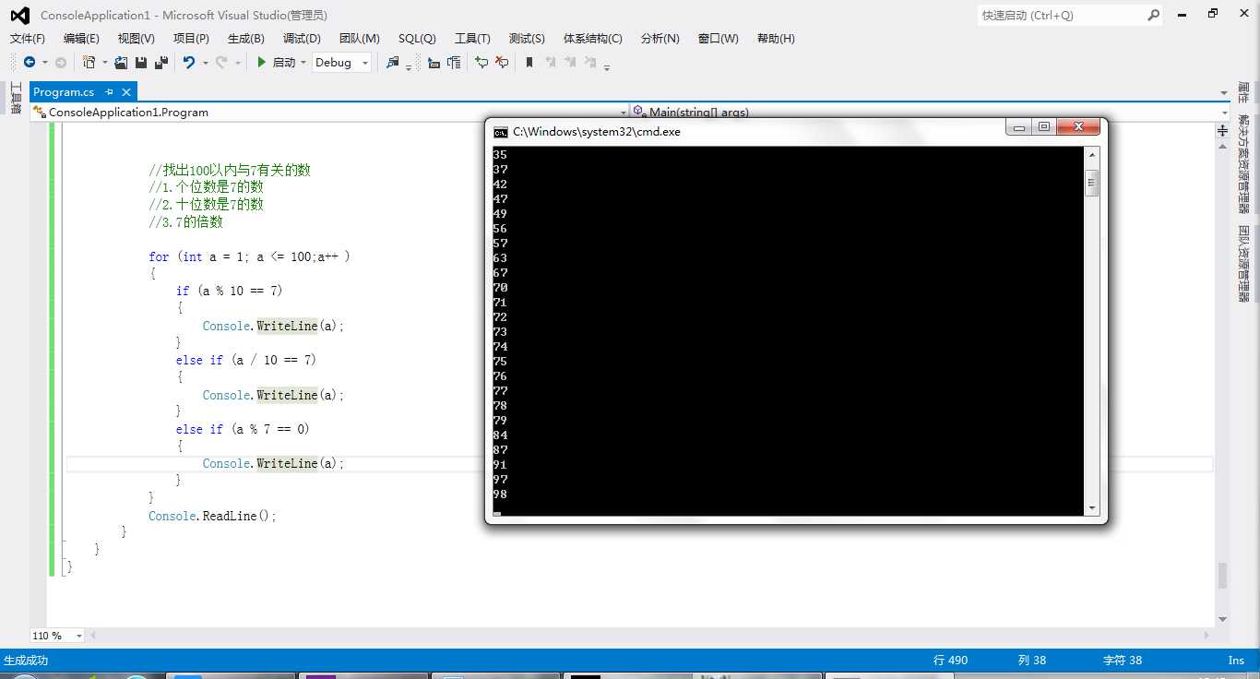The height and width of the screenshot is (679, 1260).
Task: Click the Quick Launch search magnifier icon
Action: pos(1153,15)
